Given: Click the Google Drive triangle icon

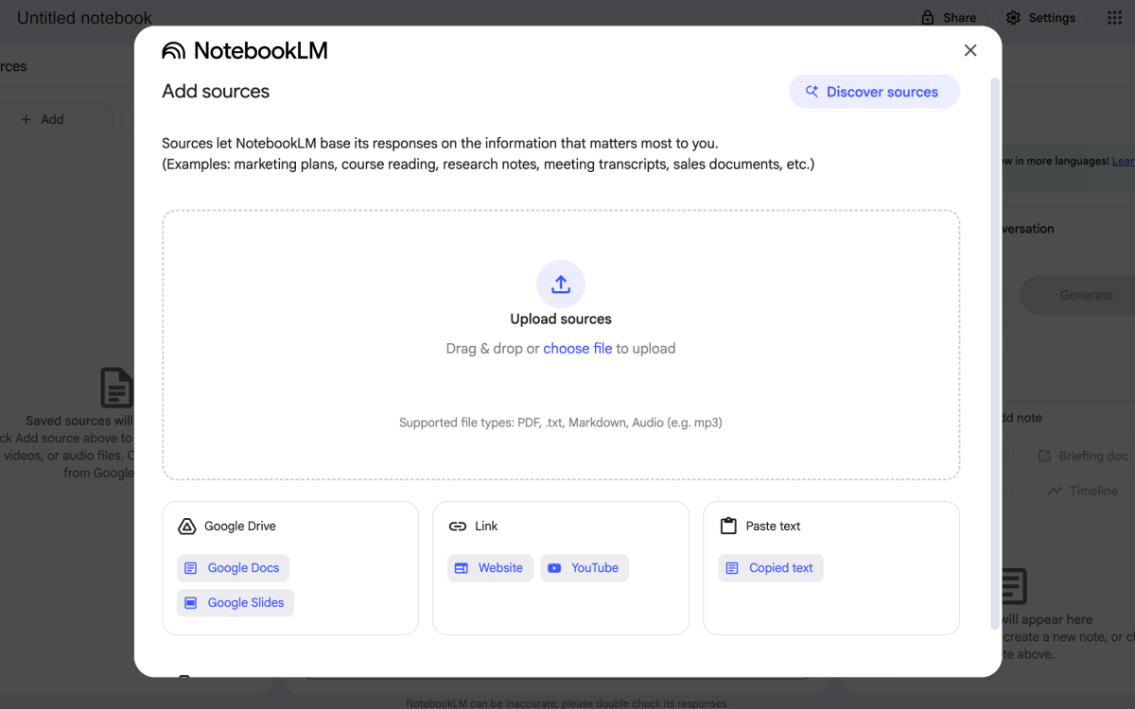Looking at the screenshot, I should tap(187, 527).
